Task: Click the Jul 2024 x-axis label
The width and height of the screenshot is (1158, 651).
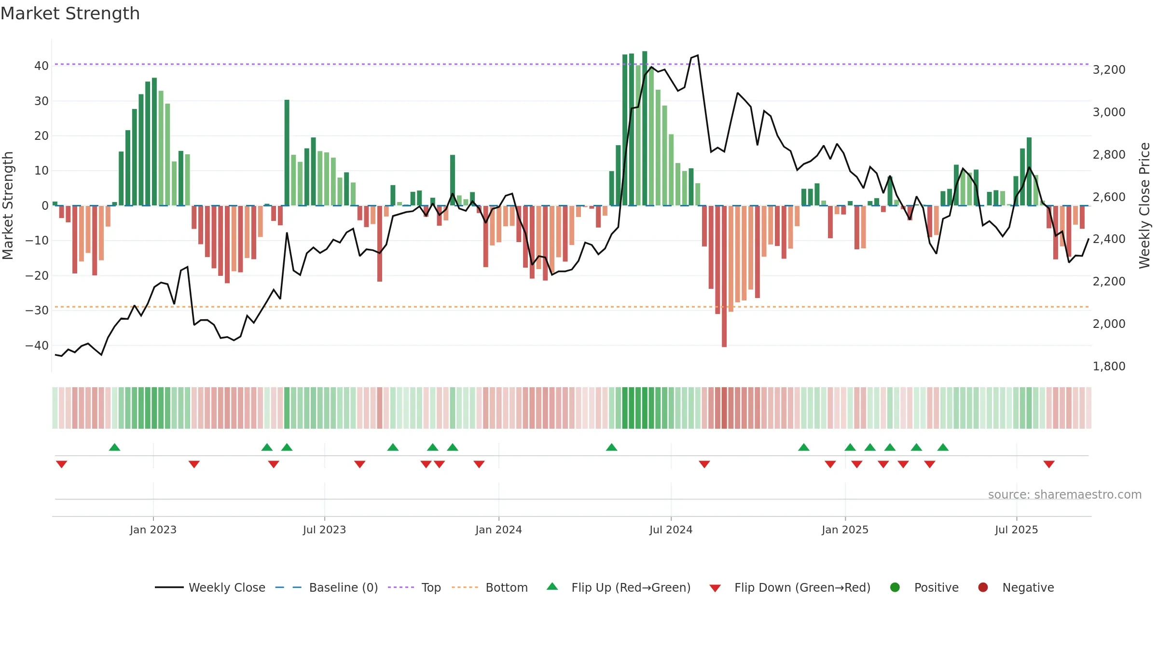Action: click(671, 529)
